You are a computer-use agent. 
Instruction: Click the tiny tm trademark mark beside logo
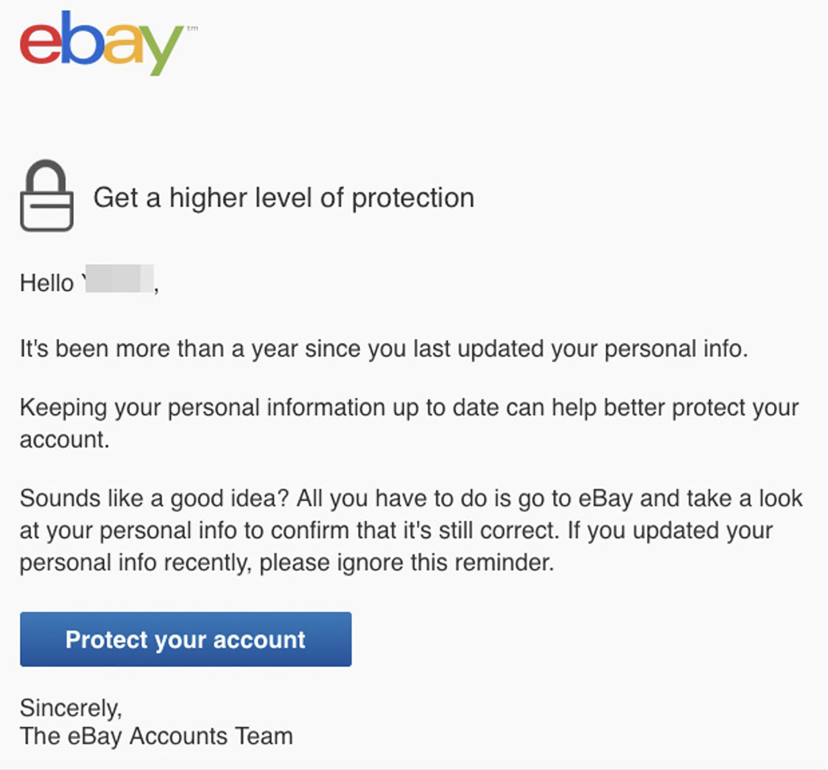pyautogui.click(x=193, y=28)
